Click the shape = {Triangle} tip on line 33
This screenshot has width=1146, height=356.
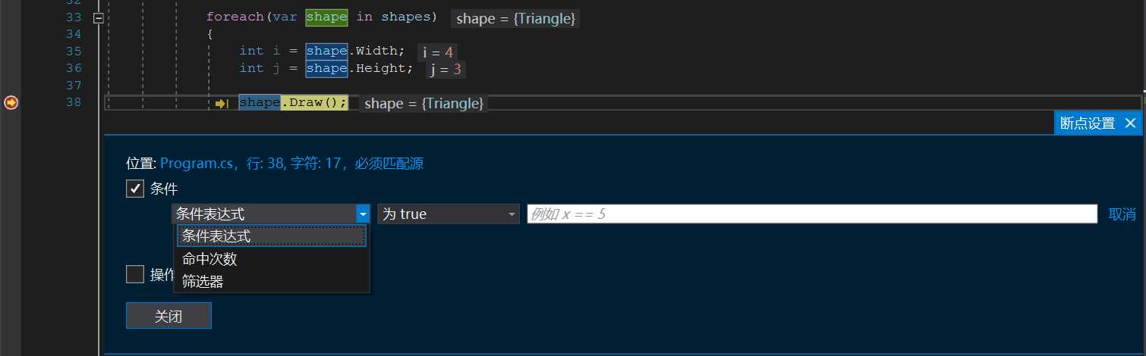pyautogui.click(x=515, y=19)
